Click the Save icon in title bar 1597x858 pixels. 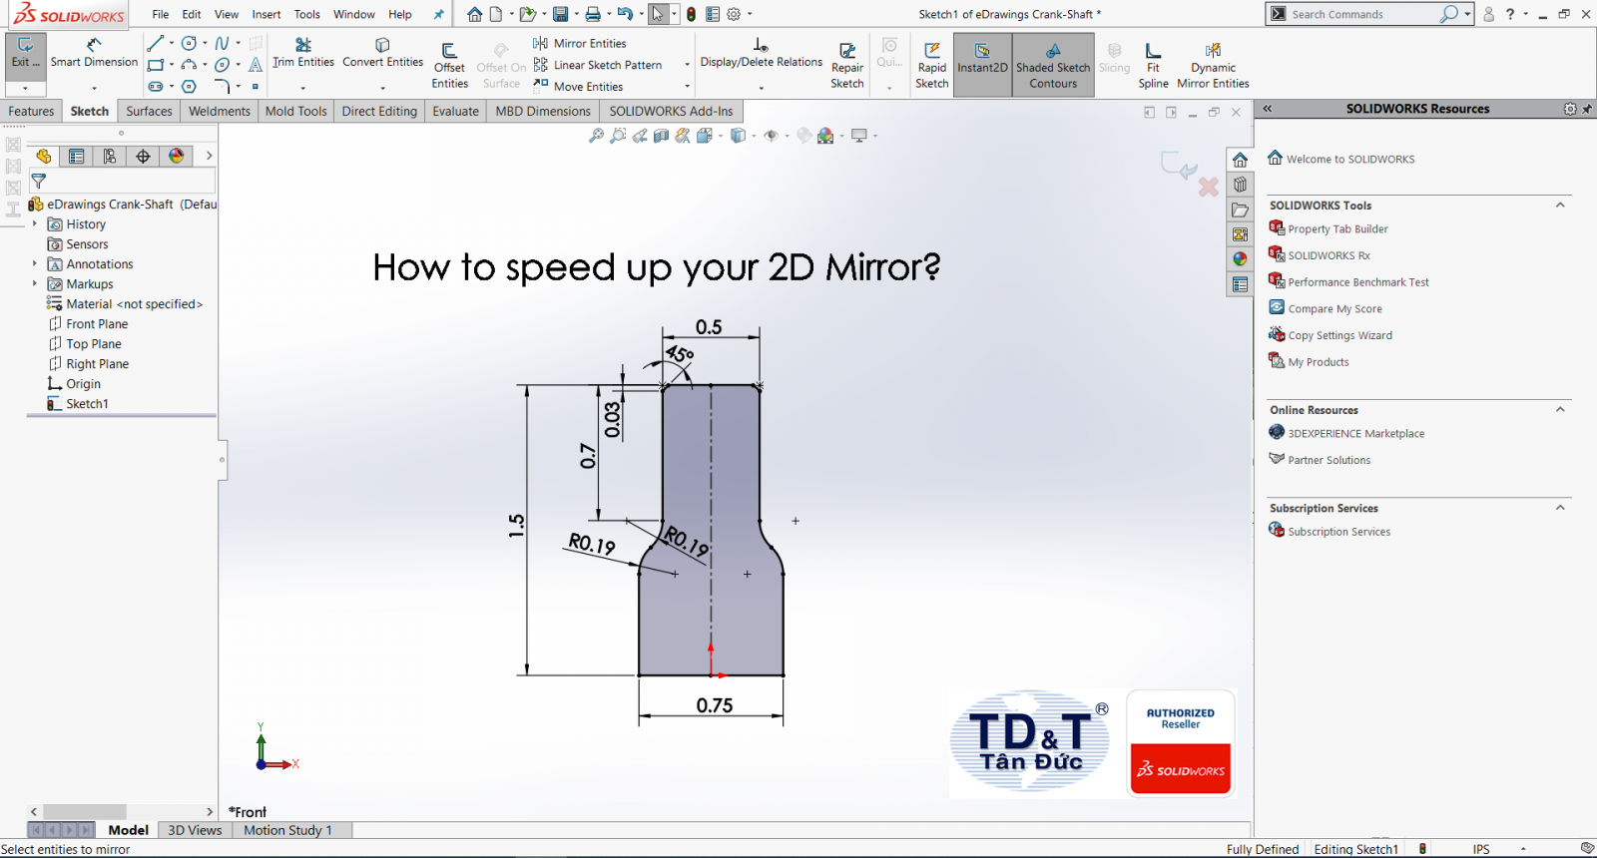tap(561, 14)
